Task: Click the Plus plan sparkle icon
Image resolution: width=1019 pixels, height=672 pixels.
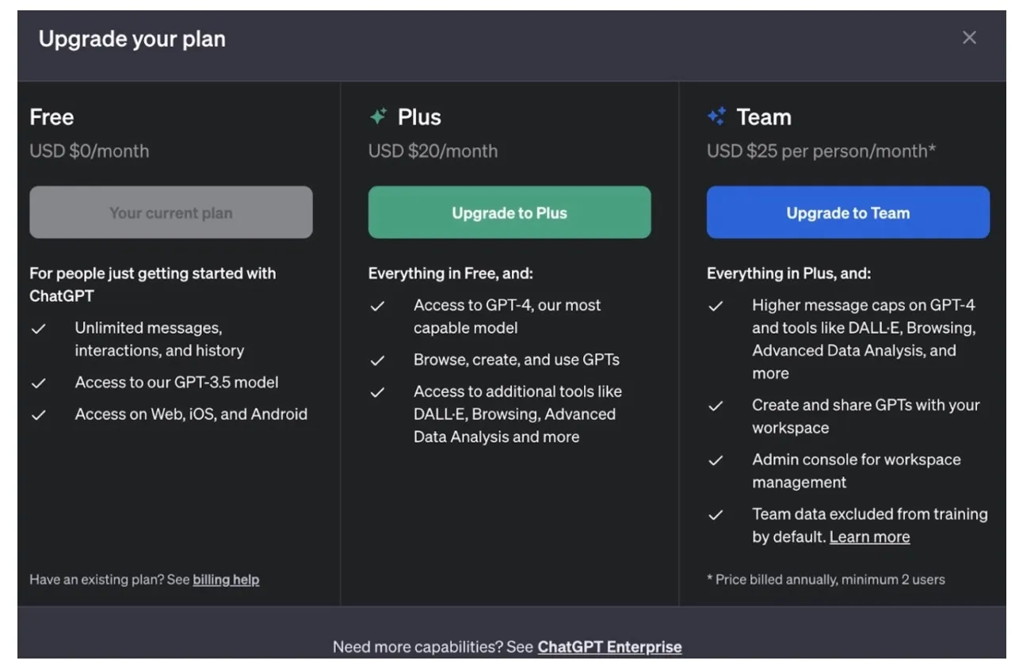Action: coord(380,116)
